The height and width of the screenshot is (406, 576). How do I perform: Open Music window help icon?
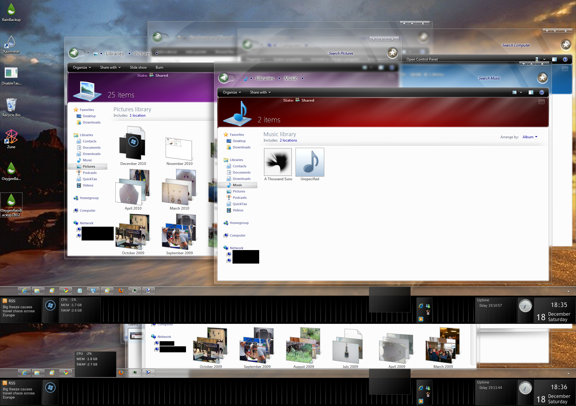tap(541, 92)
